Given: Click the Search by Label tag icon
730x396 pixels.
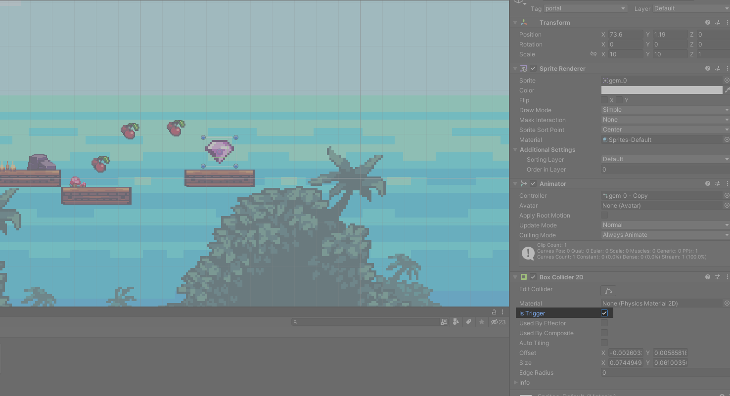Looking at the screenshot, I should point(468,322).
